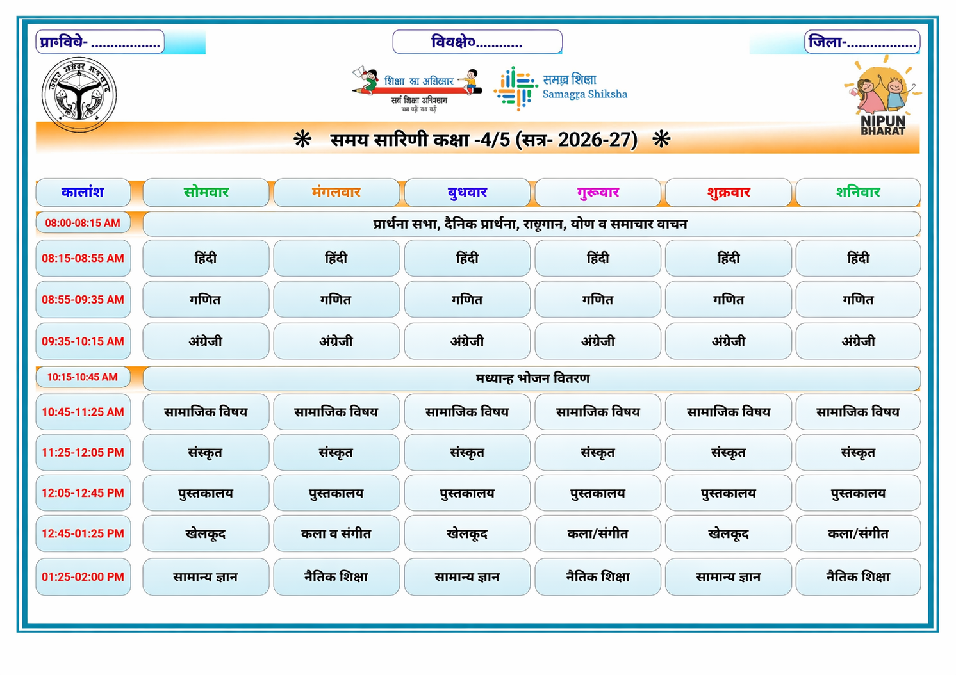Click the asterisk right of the title
Screen dimensions: 956x675
[x=661, y=140]
